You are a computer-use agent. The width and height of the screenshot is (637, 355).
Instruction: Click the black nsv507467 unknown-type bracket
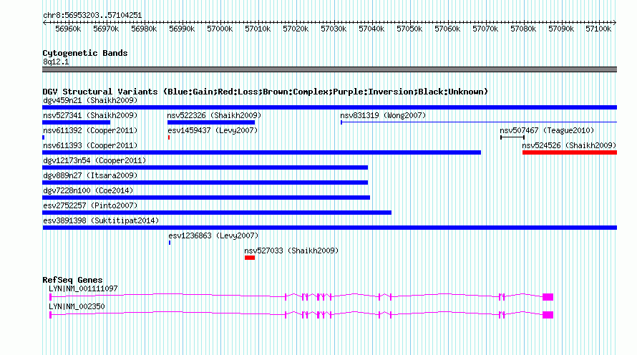click(512, 137)
